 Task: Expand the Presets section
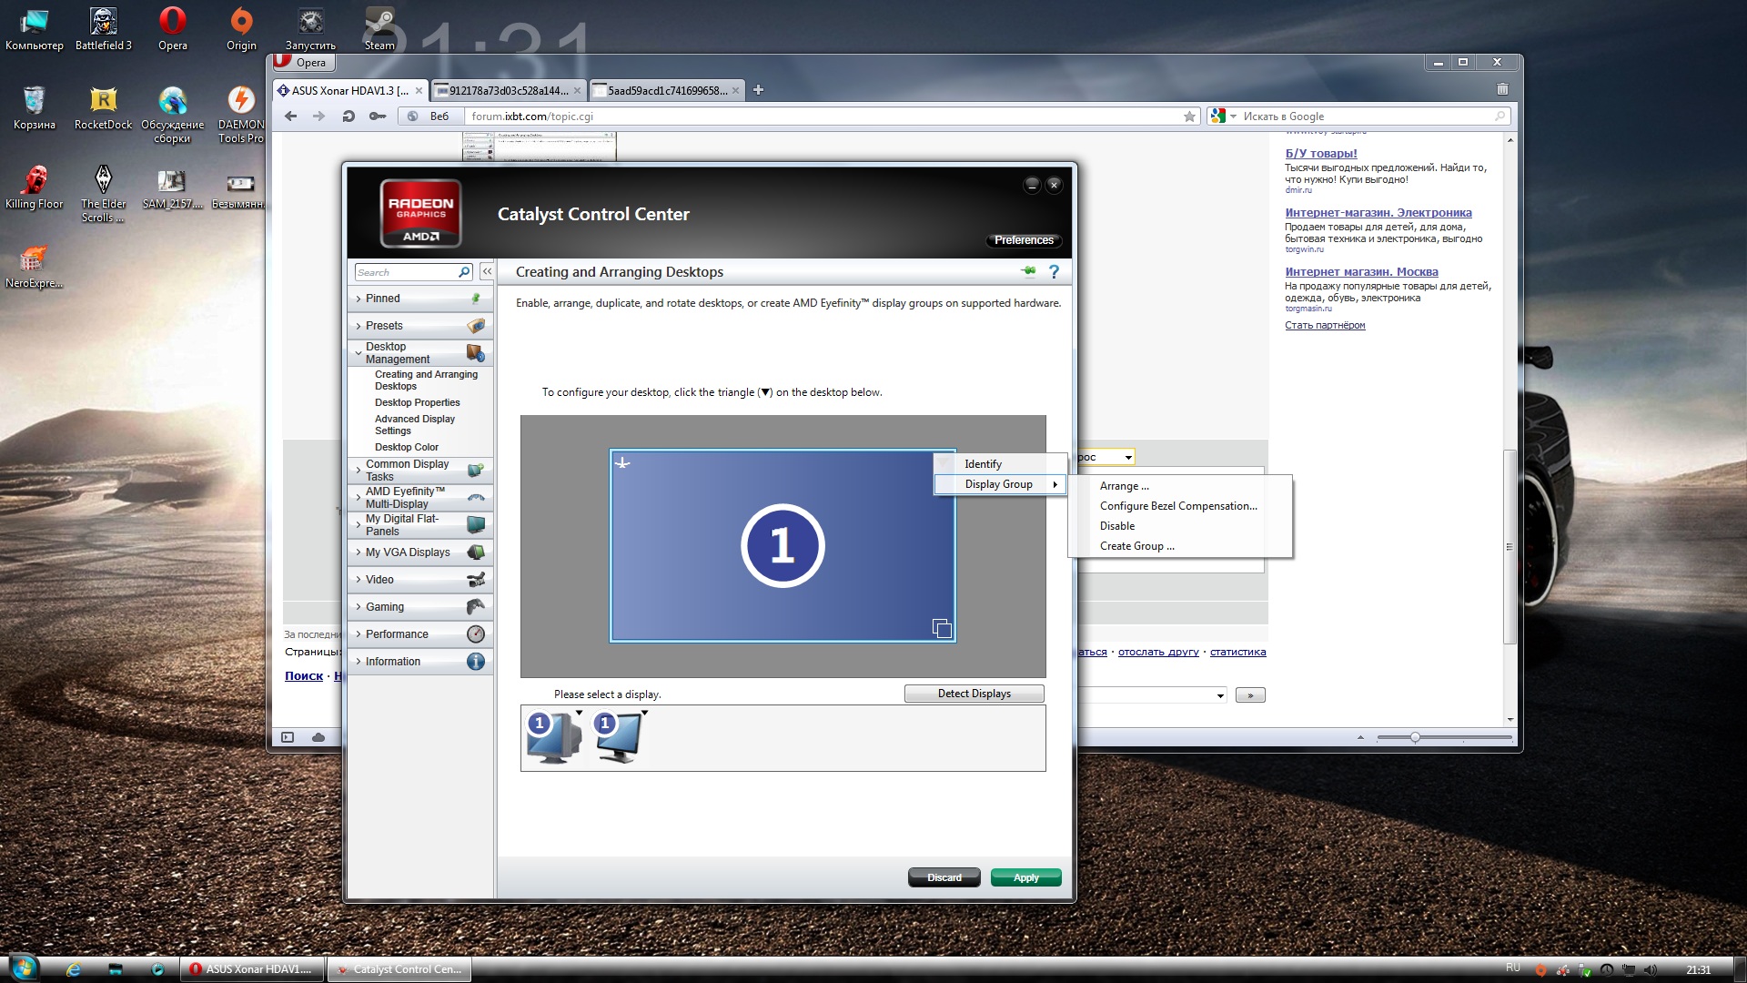point(420,326)
